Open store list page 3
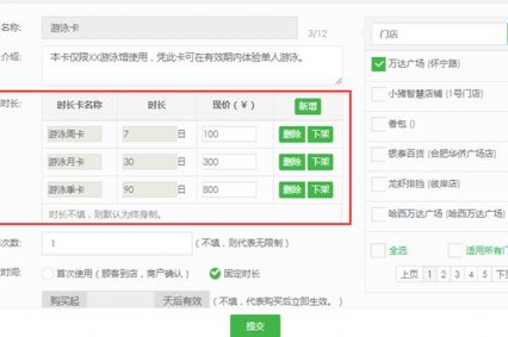The image size is (508, 337). point(457,274)
